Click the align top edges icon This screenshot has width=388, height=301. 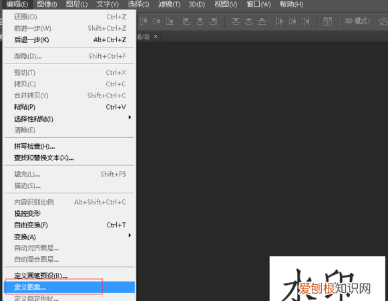(144, 21)
